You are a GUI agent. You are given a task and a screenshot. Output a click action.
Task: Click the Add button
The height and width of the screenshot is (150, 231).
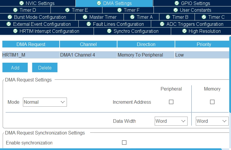coord(15,67)
